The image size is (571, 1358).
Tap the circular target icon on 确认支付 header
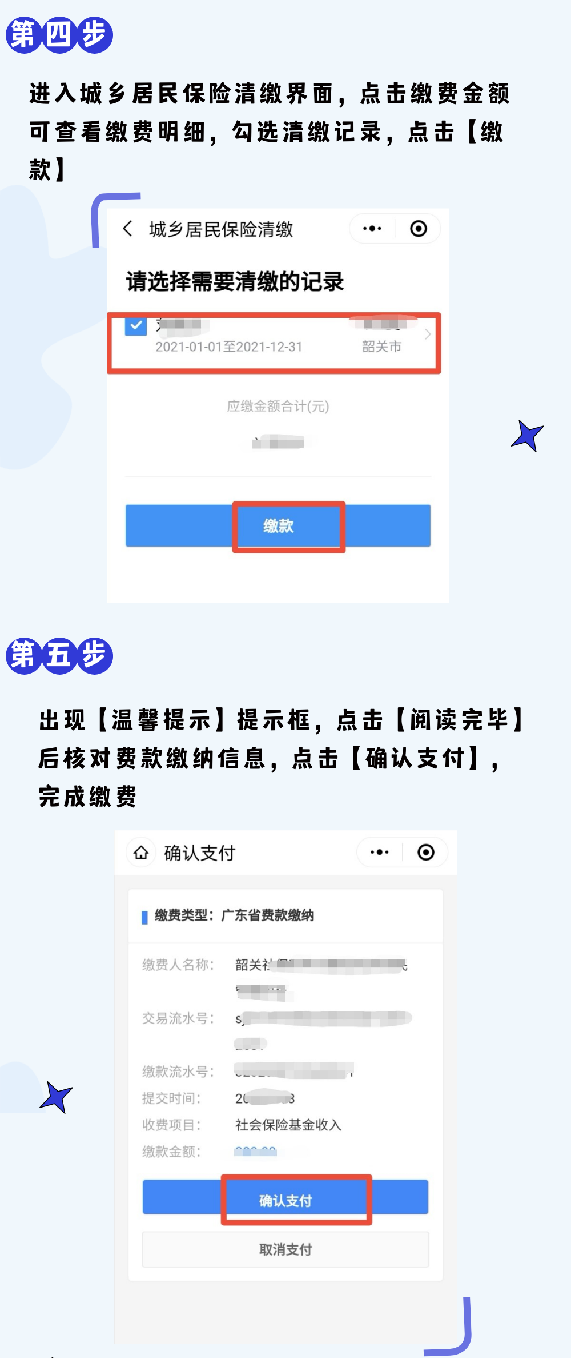coord(426,853)
